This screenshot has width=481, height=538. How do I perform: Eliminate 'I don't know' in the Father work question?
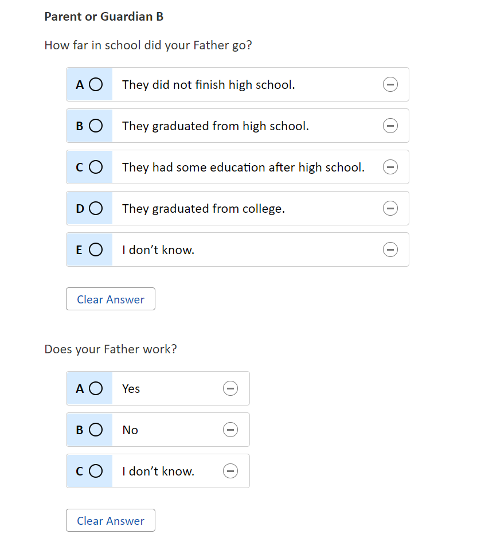coord(230,471)
